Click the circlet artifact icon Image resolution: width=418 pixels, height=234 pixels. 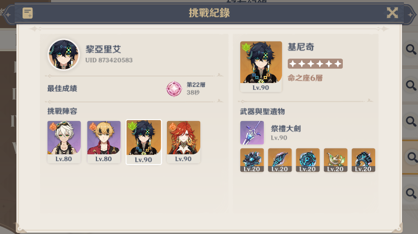pos(363,160)
